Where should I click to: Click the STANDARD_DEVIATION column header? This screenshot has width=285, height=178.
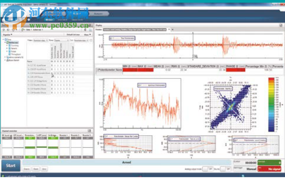point(206,67)
